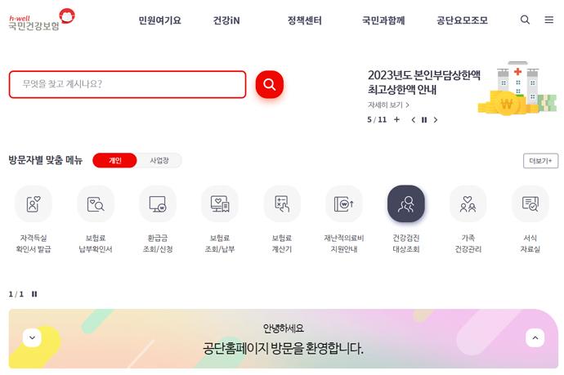The image size is (564, 375).
Task: Open the 보험료 계산기 icon
Action: [x=282, y=204]
